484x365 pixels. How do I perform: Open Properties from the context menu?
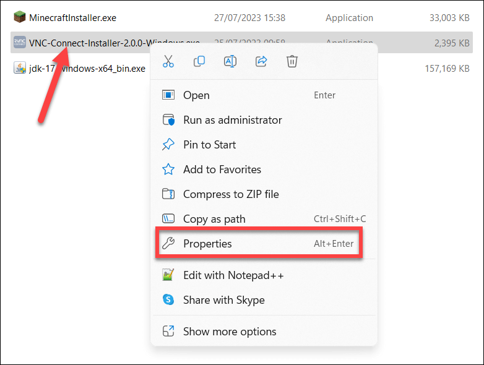(207, 244)
